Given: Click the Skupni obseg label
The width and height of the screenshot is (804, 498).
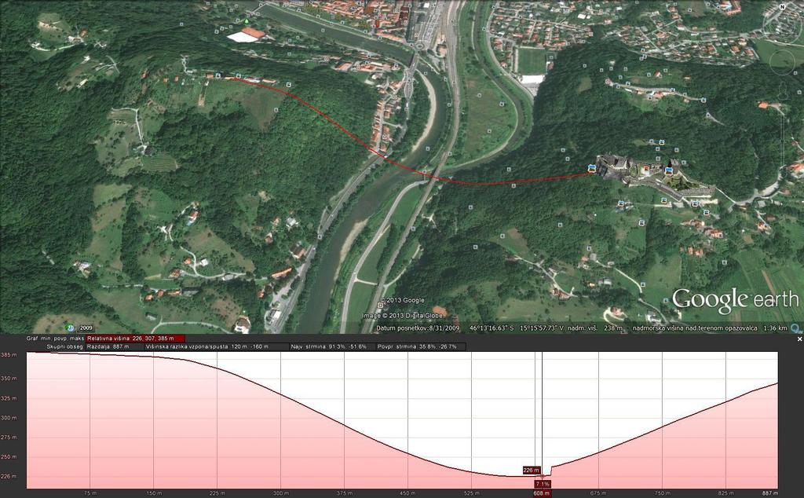Looking at the screenshot, I should (x=64, y=346).
